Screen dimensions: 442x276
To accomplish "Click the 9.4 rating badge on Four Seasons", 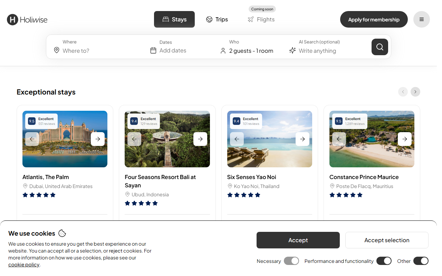I will coord(134,121).
